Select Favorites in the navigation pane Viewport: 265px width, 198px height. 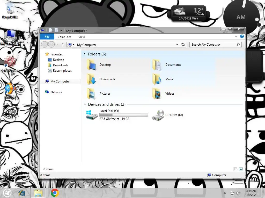pyautogui.click(x=56, y=54)
